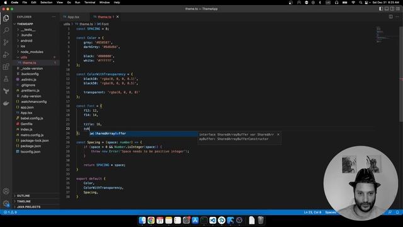
Task: Open Gemfile in the file tree
Action: tap(26, 124)
